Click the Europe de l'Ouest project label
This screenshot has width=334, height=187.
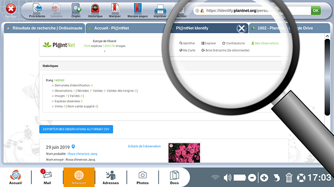pyautogui.click(x=104, y=41)
